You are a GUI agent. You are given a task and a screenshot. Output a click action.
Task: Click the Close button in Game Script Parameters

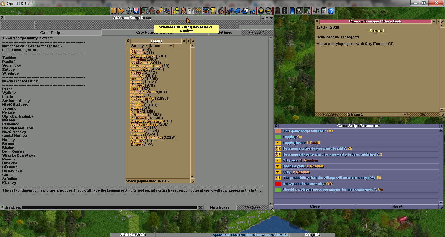pos(315,206)
